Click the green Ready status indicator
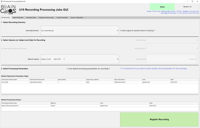Viewport: 200px width, 128px height. coord(162,7)
